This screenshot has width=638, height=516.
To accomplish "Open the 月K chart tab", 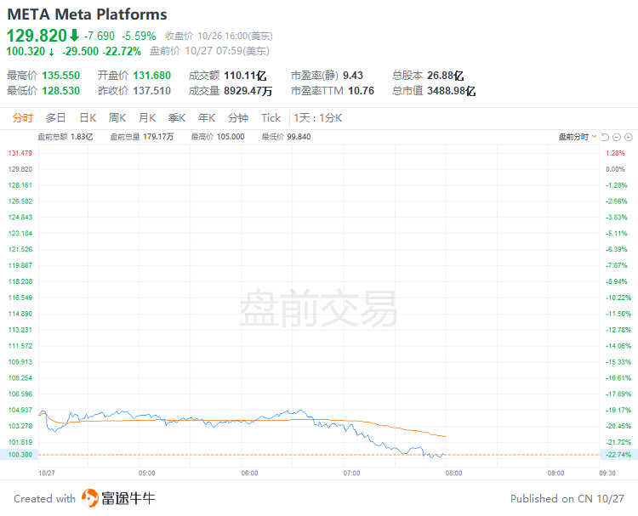I will tap(147, 118).
